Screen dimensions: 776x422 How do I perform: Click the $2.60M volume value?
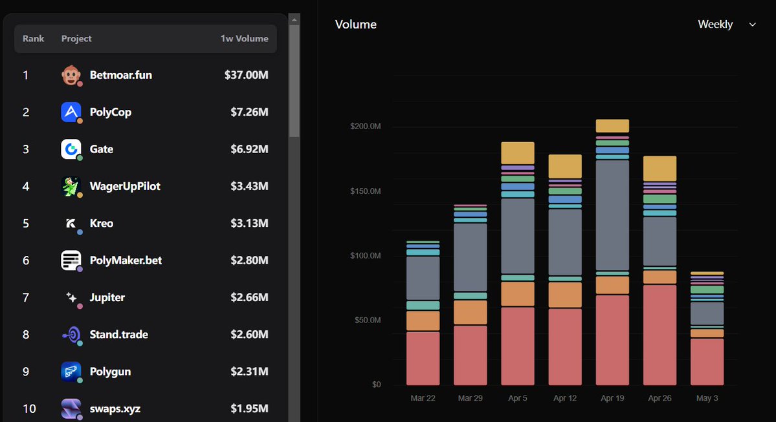249,335
